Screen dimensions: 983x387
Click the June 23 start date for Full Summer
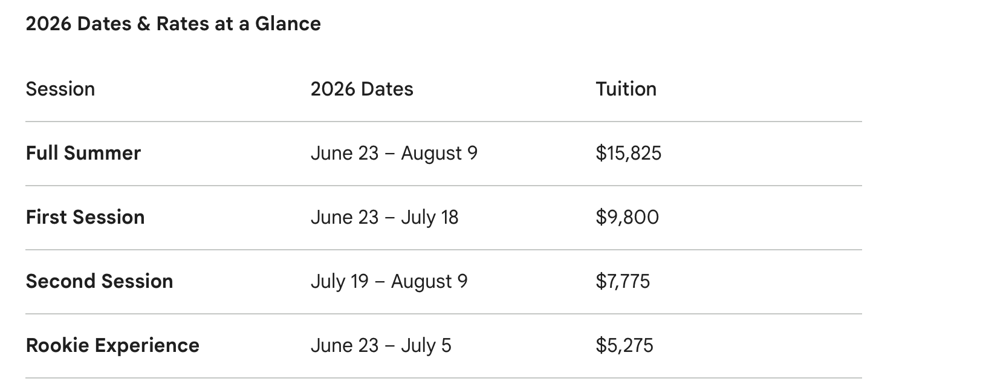coord(344,153)
